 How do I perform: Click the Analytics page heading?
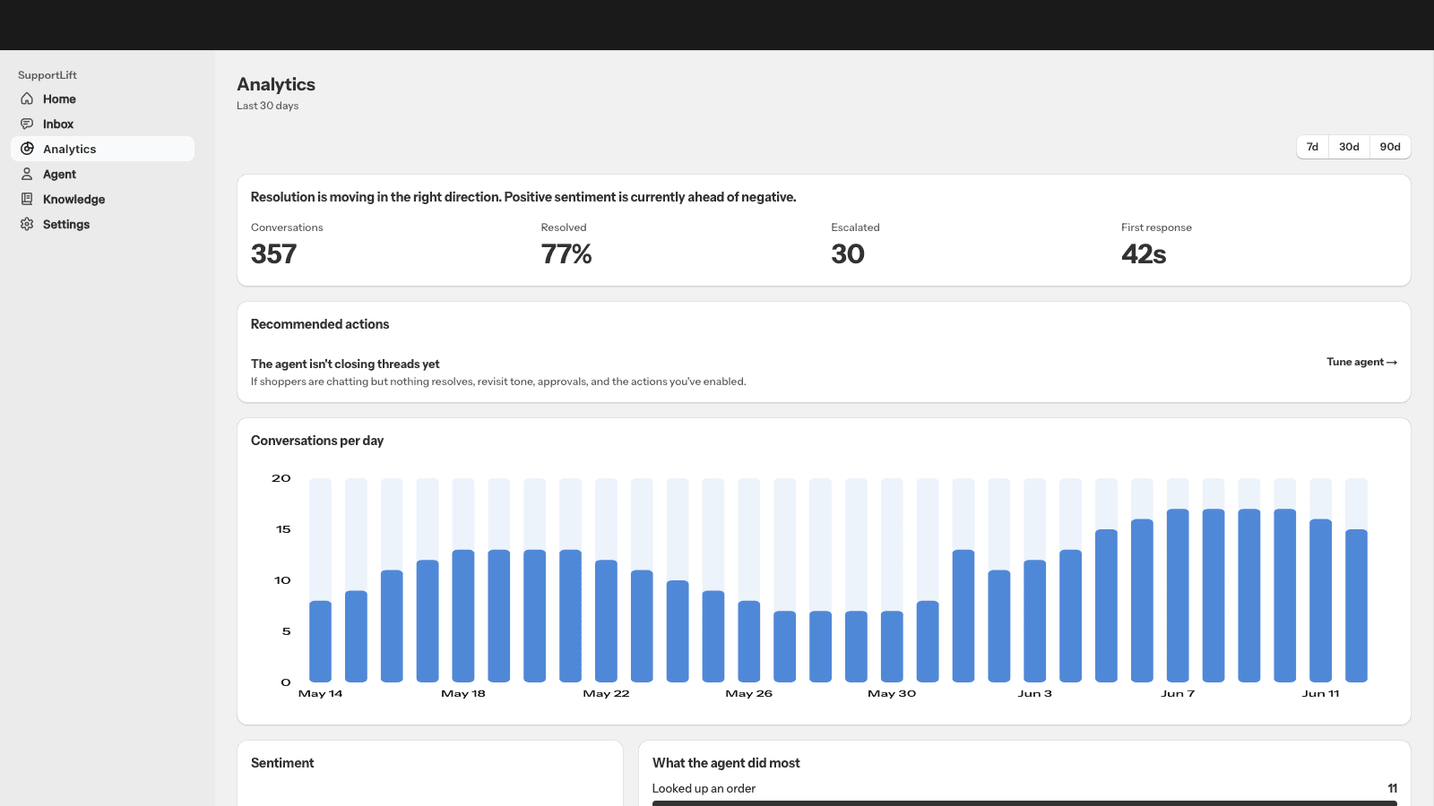(x=276, y=84)
